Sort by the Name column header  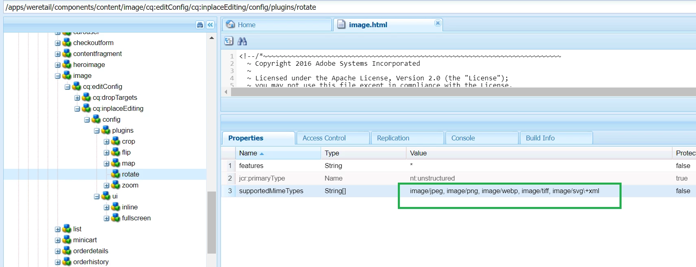(x=278, y=153)
